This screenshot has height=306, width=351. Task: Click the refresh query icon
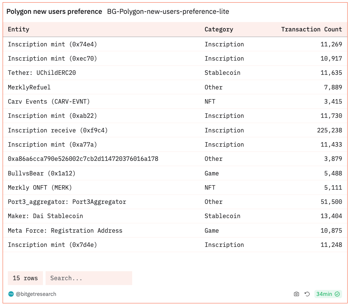[x=307, y=294]
